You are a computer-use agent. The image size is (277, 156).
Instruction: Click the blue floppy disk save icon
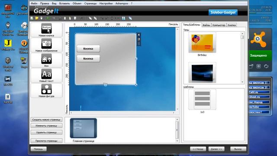pos(123,18)
